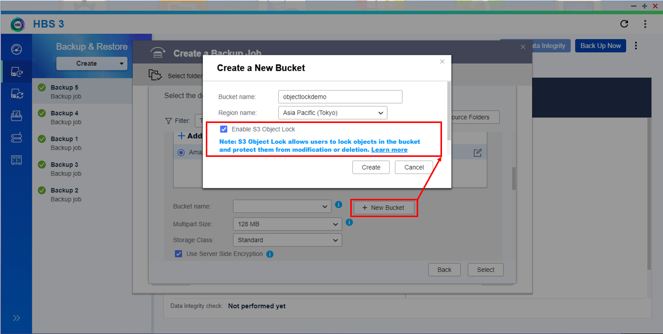Viewport: 663px width, 334px height.
Task: Click the info icon beside Multipart Size
Action: (349, 222)
